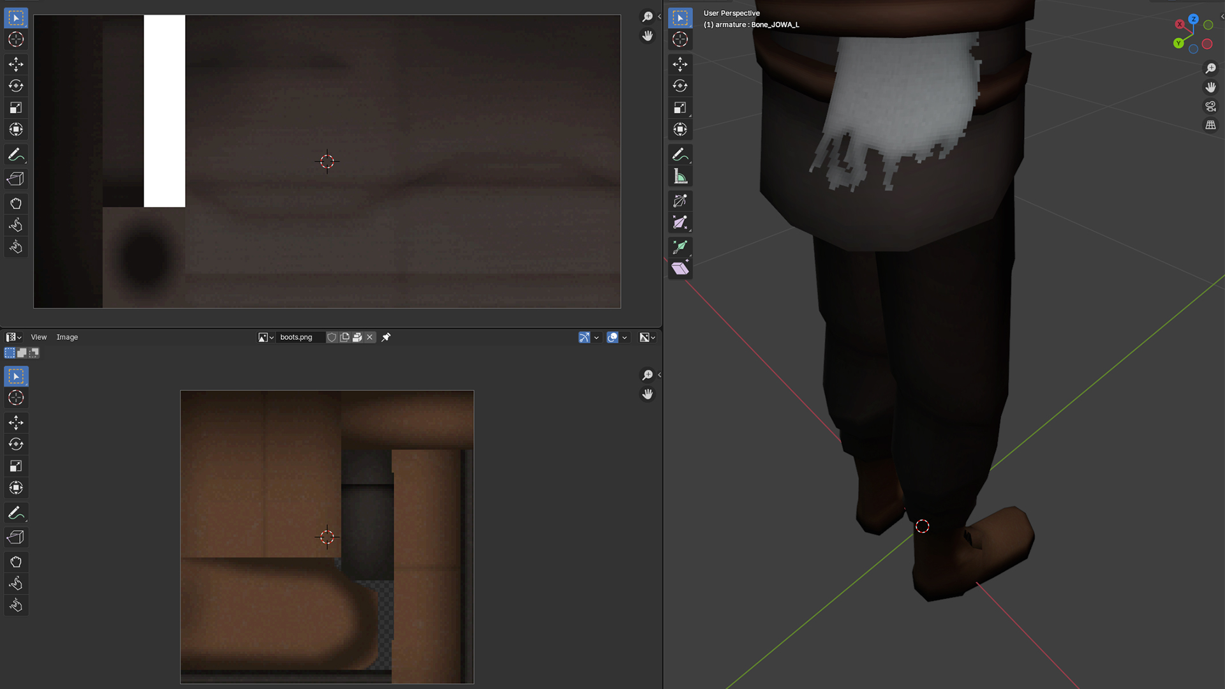Viewport: 1225px width, 689px height.
Task: Open the View menu
Action: (38, 337)
